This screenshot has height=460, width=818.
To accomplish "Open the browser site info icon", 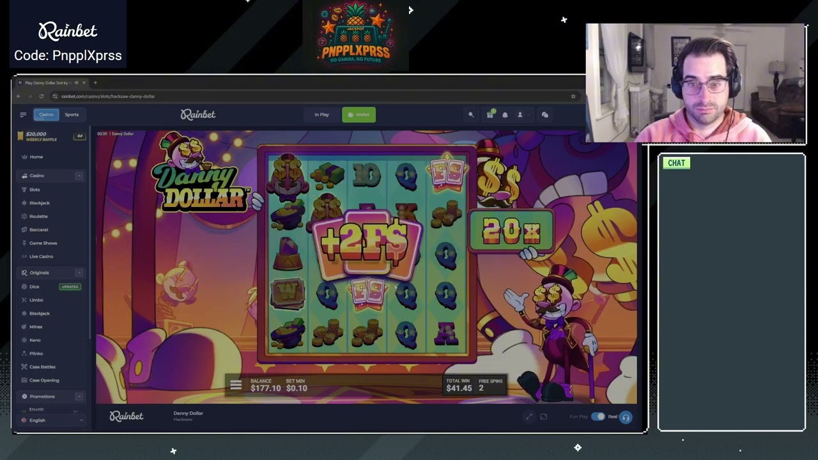I will tap(55, 96).
